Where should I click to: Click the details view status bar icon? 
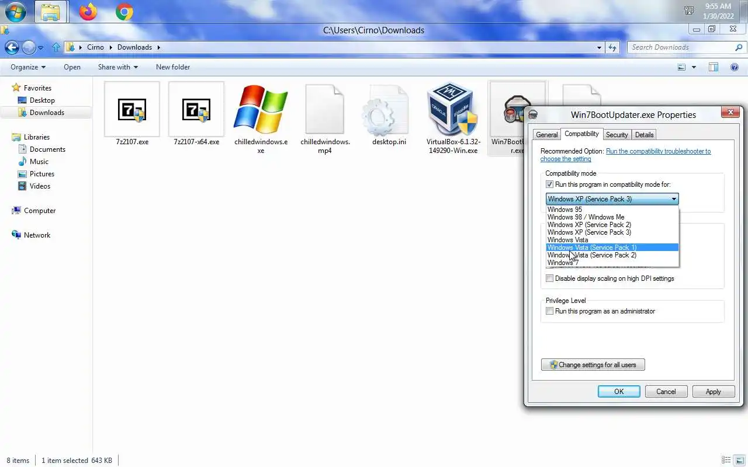[x=726, y=460]
